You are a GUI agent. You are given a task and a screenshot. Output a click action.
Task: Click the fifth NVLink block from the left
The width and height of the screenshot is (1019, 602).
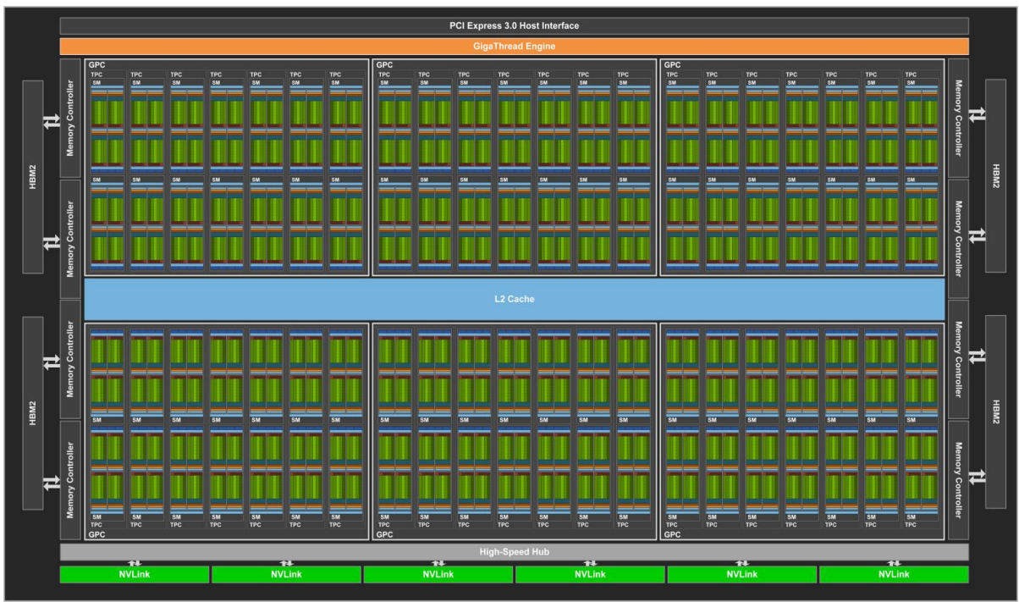[x=741, y=574]
